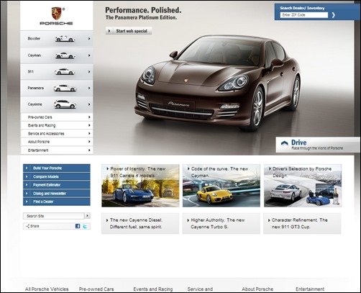This screenshot has height=293, width=361.
Task: Expand Service and Accessories submenu arrow
Action: coord(89,133)
